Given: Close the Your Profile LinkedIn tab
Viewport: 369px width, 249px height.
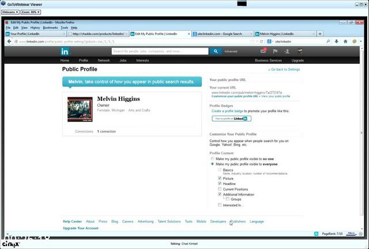Looking at the screenshot, I should pos(64,34).
